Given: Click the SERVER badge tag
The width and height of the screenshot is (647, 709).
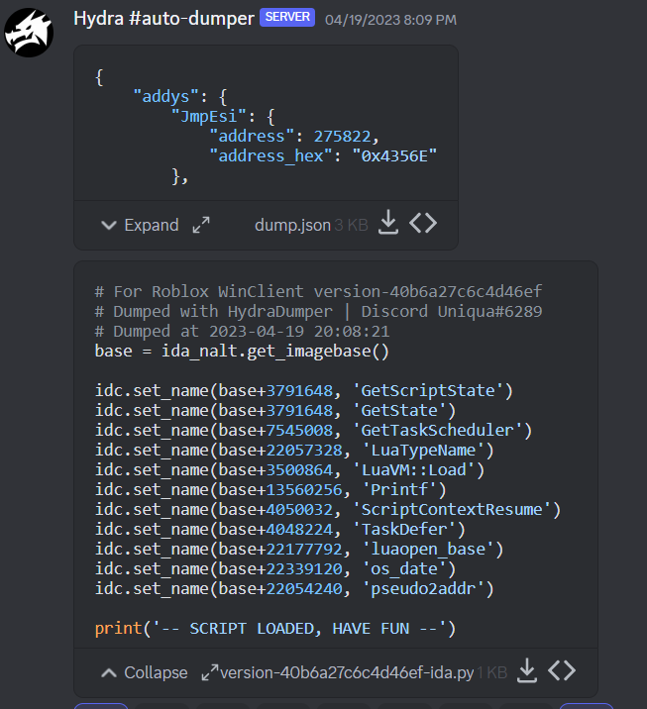Looking at the screenshot, I should tap(287, 17).
